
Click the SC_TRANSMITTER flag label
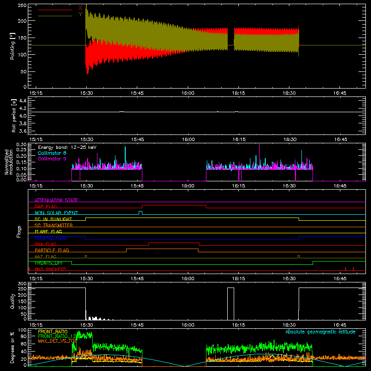click(54, 225)
